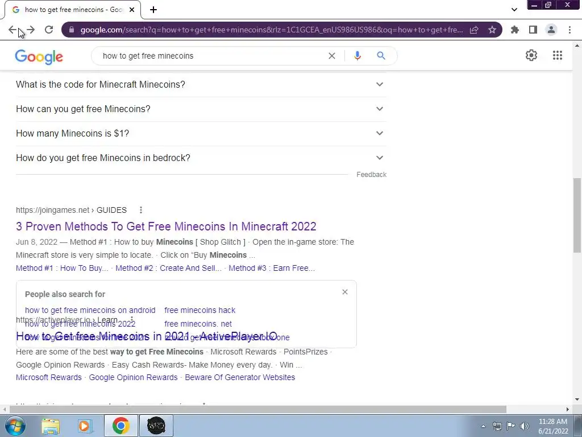Expand 'How many Minecoins is $1?'
Screen dimensions: 582x437
pos(201,133)
